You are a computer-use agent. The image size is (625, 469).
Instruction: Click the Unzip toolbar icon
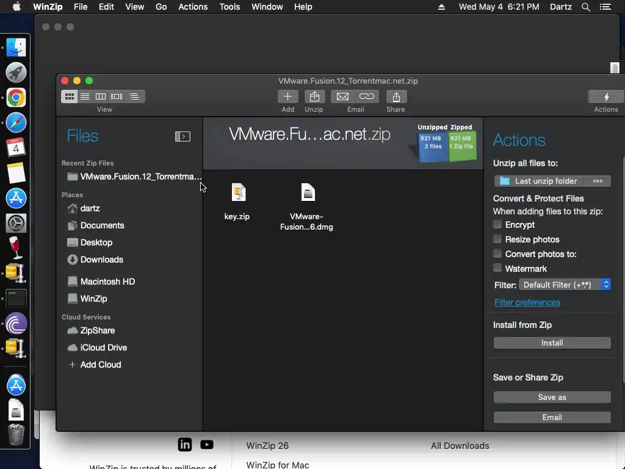314,96
